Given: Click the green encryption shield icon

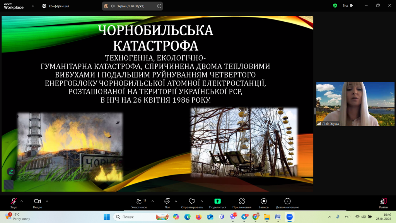Looking at the screenshot, I should 335,5.
